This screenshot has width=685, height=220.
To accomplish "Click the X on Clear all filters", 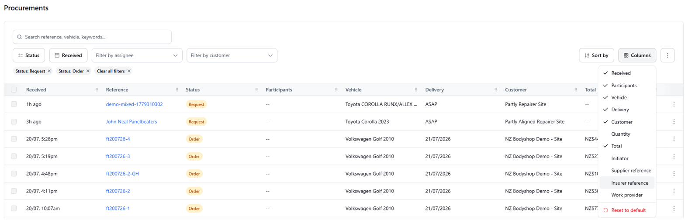I will (x=129, y=71).
